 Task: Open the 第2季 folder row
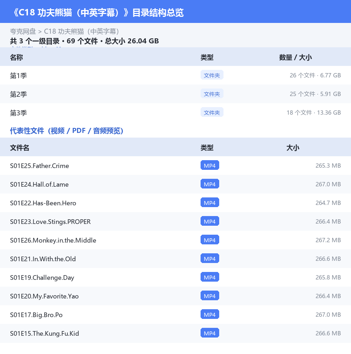pyautogui.click(x=175, y=94)
